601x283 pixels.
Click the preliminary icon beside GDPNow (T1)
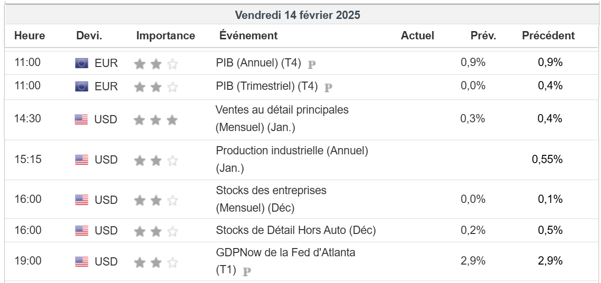pos(247,271)
